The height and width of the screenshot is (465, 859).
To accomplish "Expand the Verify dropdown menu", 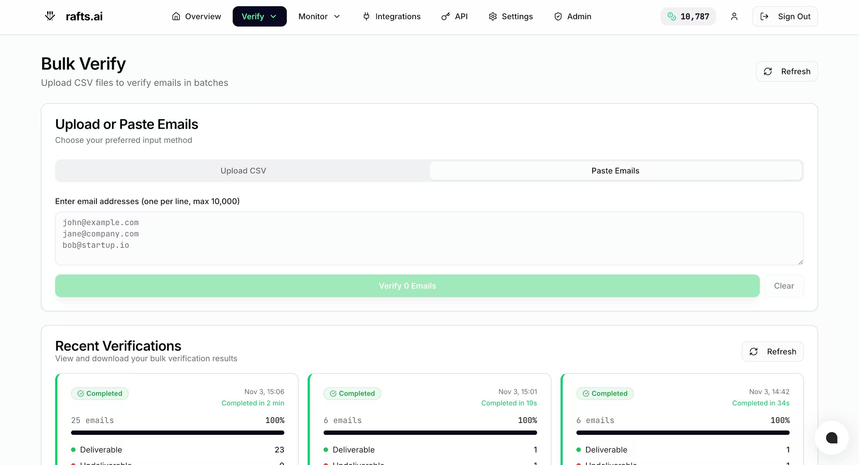I will tap(259, 16).
